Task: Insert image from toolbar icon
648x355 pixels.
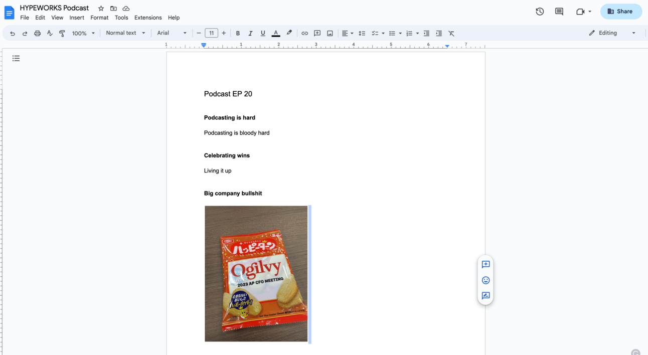Action: [x=330, y=33]
